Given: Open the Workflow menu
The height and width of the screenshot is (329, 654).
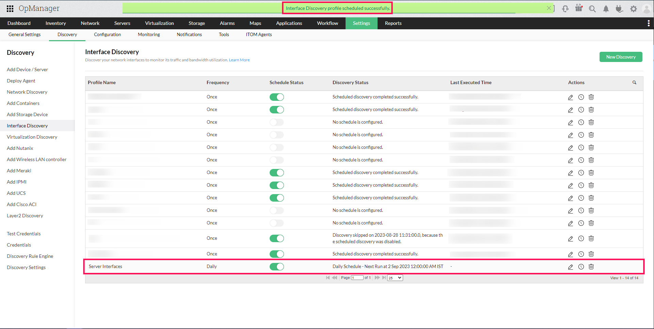Looking at the screenshot, I should pos(328,23).
